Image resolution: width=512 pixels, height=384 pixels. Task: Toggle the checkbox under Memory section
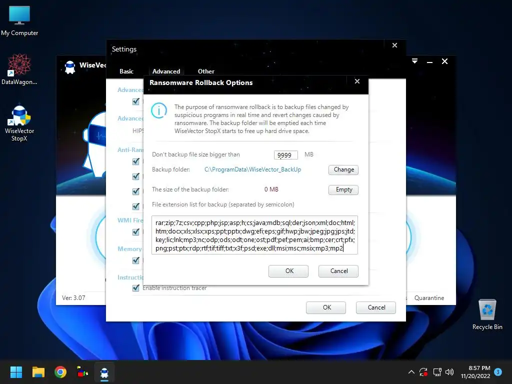coord(136,260)
